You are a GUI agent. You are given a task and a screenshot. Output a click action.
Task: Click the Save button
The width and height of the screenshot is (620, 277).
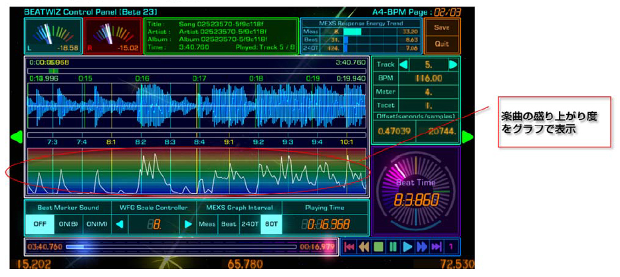(442, 28)
